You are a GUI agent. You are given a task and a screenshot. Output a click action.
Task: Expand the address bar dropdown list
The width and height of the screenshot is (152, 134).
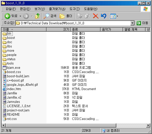click(132, 23)
